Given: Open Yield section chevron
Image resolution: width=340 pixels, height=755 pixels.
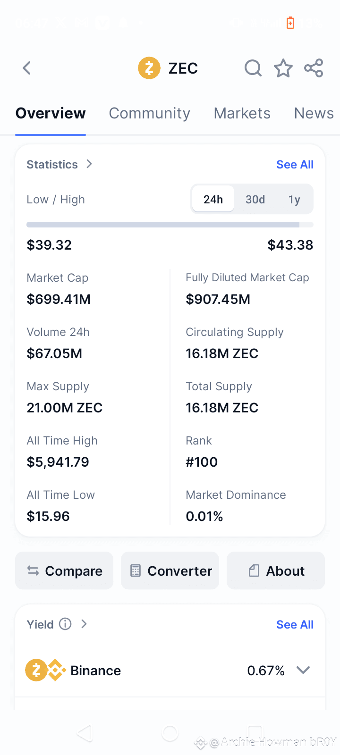Looking at the screenshot, I should click(84, 624).
